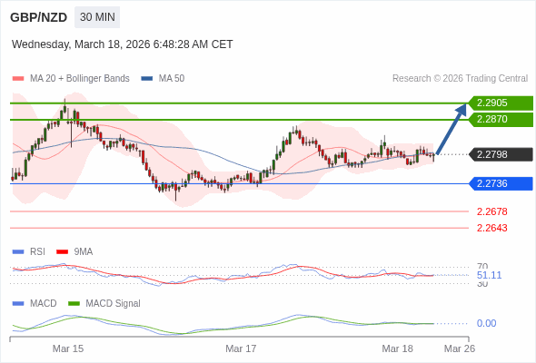This screenshot has width=536, height=363.
Task: Click the 2.2870 resistance price tag
Action: [x=501, y=119]
